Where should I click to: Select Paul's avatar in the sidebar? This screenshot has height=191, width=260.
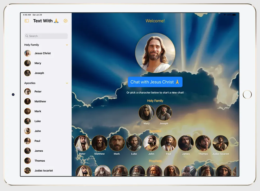(27, 141)
